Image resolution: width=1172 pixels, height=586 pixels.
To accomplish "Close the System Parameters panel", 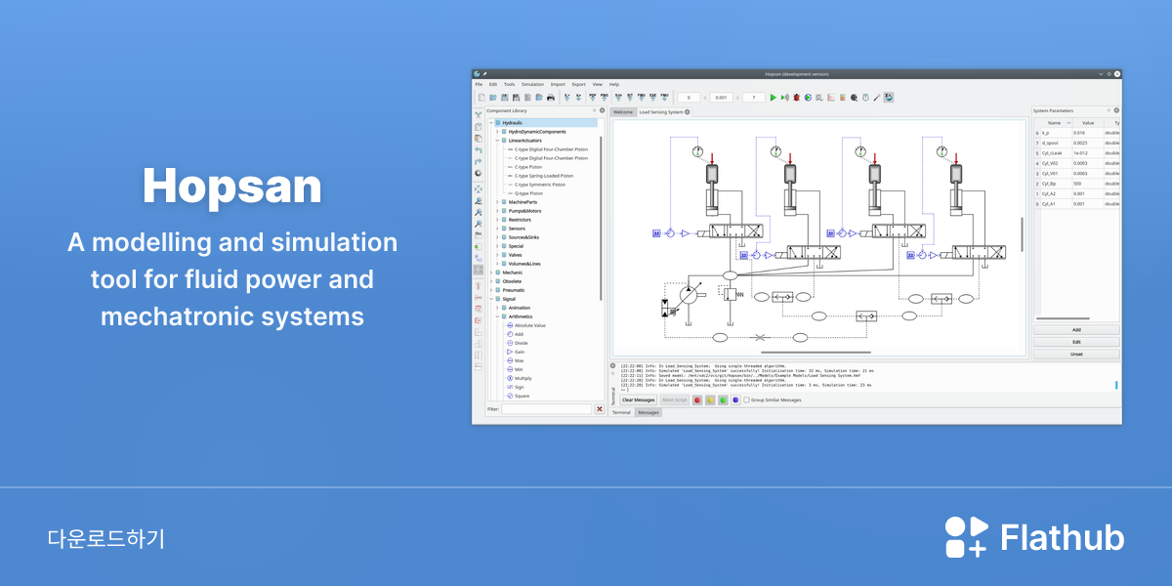I will (x=1117, y=110).
